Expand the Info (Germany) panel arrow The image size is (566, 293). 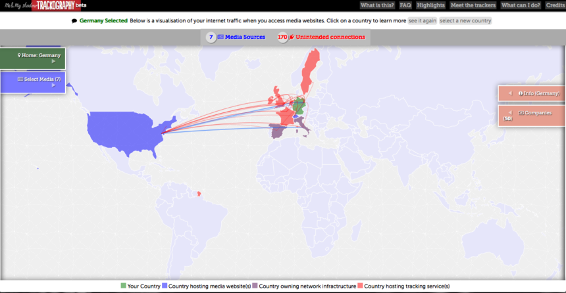point(509,94)
